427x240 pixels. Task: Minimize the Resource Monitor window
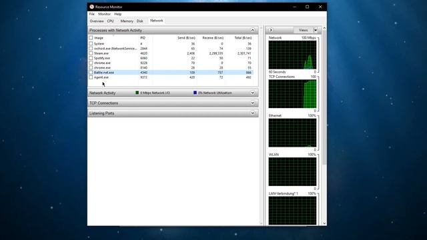click(x=295, y=7)
